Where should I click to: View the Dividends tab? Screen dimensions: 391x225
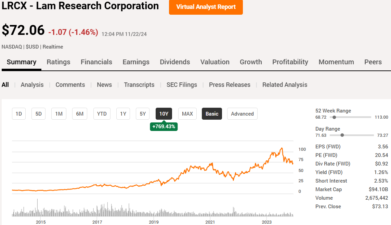[x=175, y=62]
